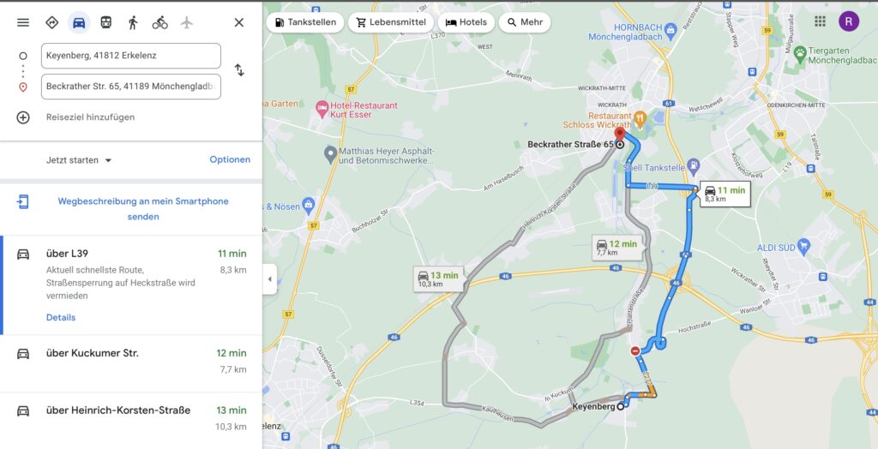The image size is (878, 449).
Task: Select the route über Kuckumer Str.
Action: [131, 362]
